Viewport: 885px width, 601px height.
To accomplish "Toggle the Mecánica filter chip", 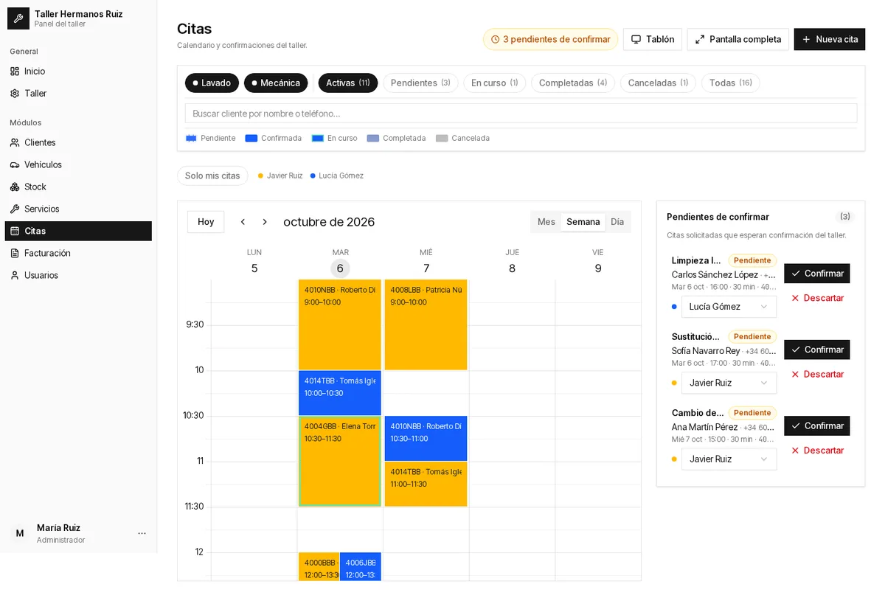I will [x=276, y=83].
